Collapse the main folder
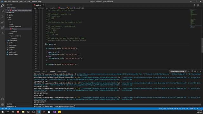The height and width of the screenshot is (114, 203). (9, 24)
